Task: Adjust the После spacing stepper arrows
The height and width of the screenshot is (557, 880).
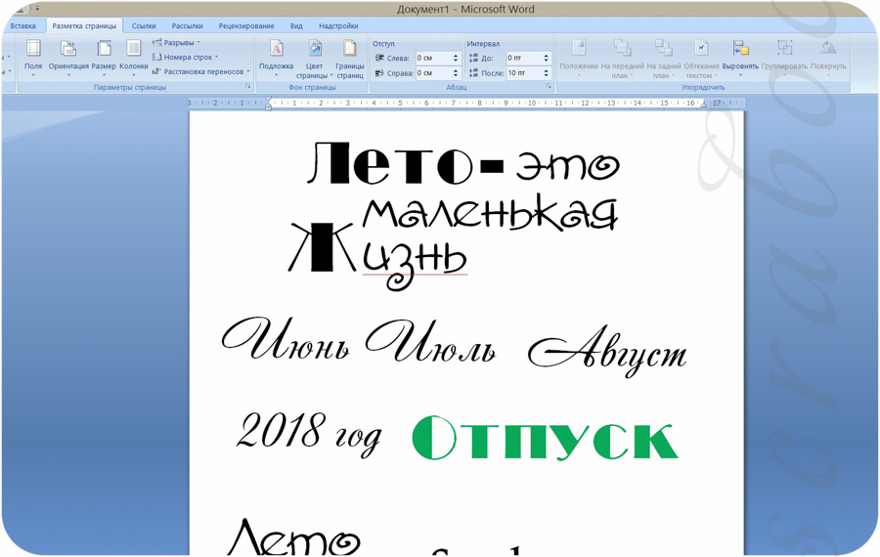Action: (547, 73)
